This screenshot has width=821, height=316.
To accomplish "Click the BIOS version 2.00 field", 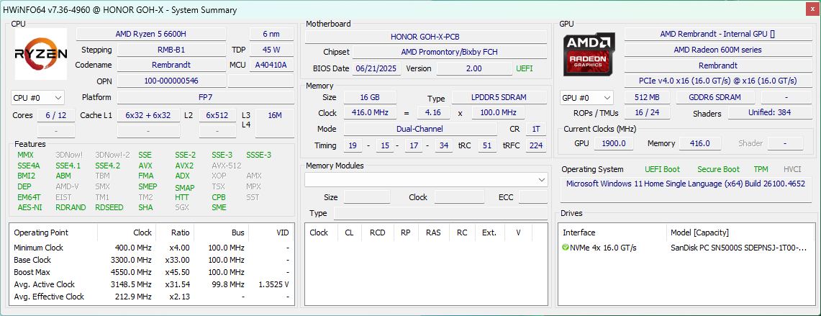I will click(474, 68).
